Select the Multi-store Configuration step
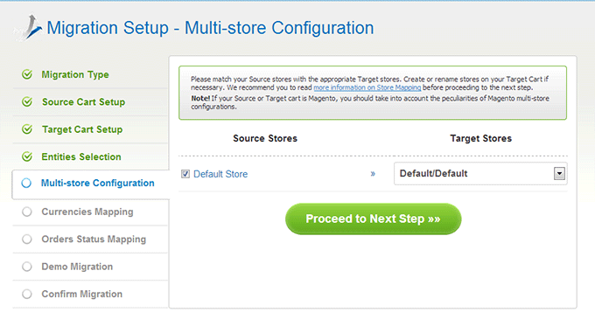Image resolution: width=595 pixels, height=333 pixels. 97,183
